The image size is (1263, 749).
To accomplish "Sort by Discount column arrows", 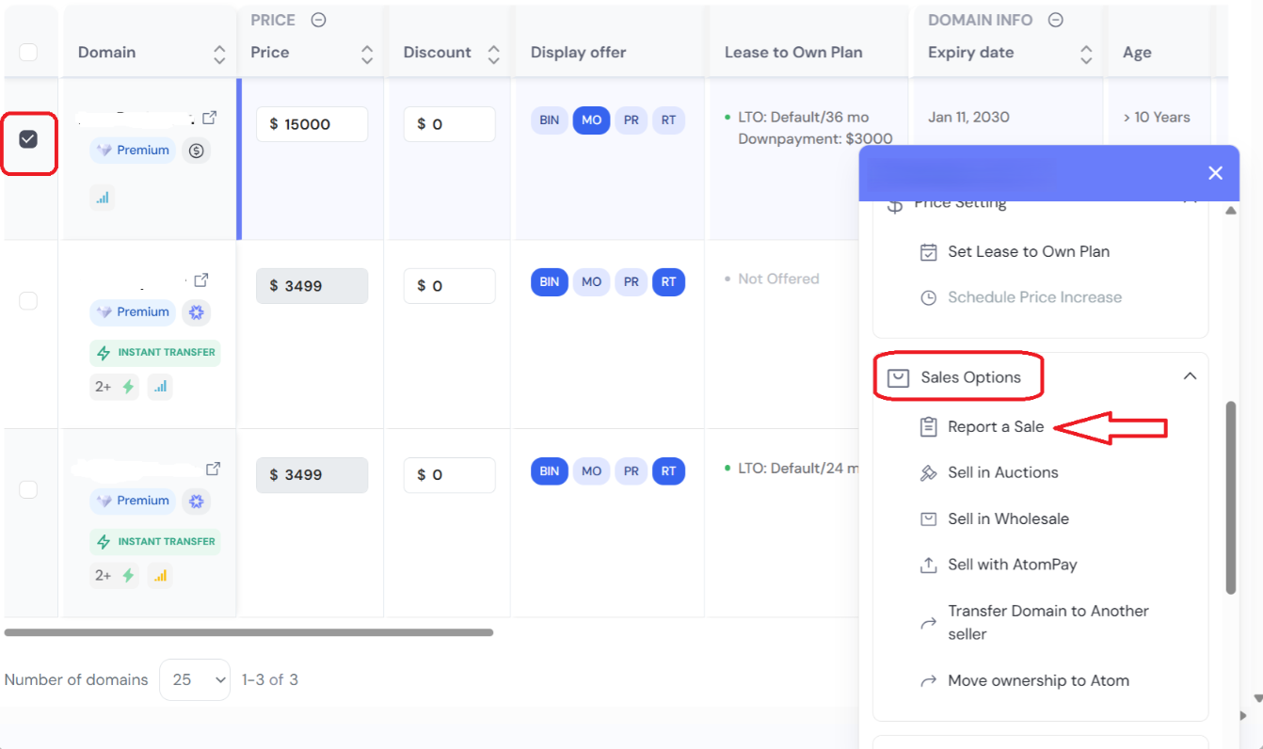I will point(493,55).
